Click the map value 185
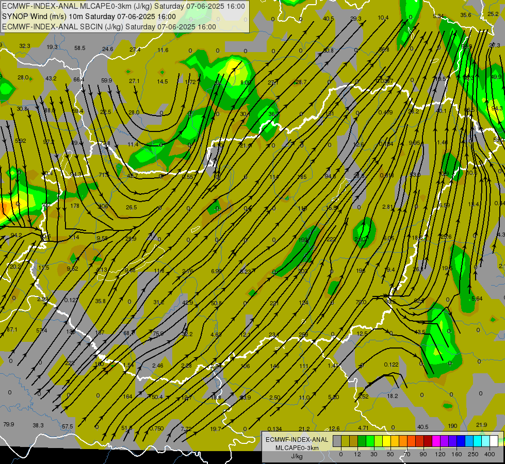The height and width of the screenshot is (464, 505). coord(302,177)
